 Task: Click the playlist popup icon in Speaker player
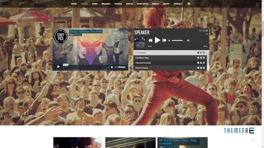(x=207, y=31)
